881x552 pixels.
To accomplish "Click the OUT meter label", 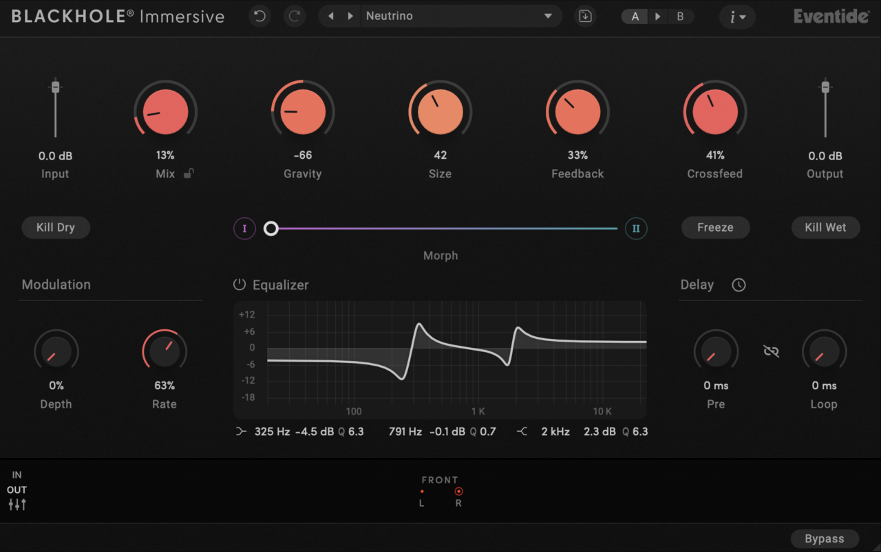I will point(17,490).
